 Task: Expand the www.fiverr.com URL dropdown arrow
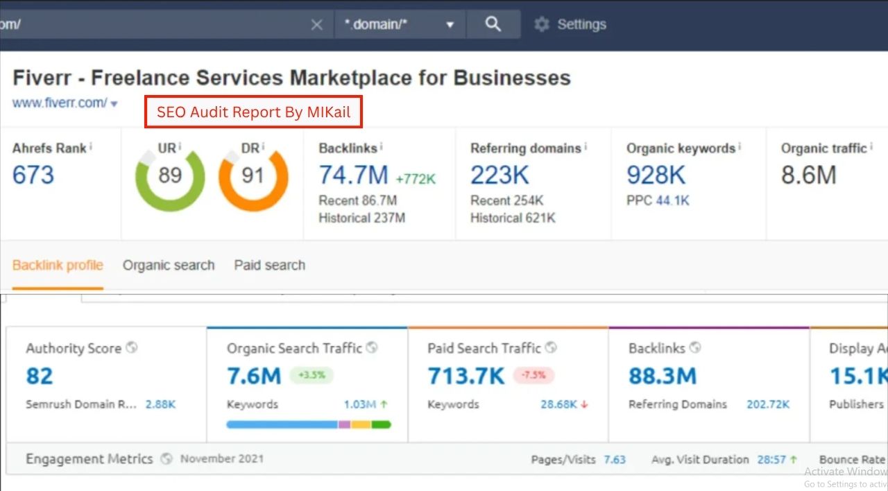coord(114,104)
